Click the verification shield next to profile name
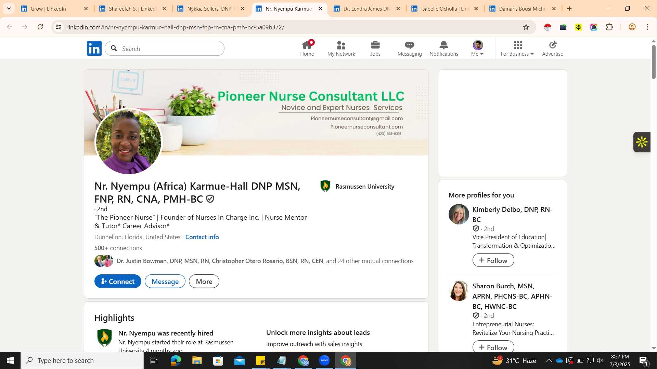 click(x=210, y=199)
